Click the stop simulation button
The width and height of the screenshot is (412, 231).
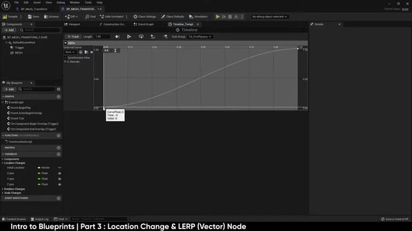point(230,17)
